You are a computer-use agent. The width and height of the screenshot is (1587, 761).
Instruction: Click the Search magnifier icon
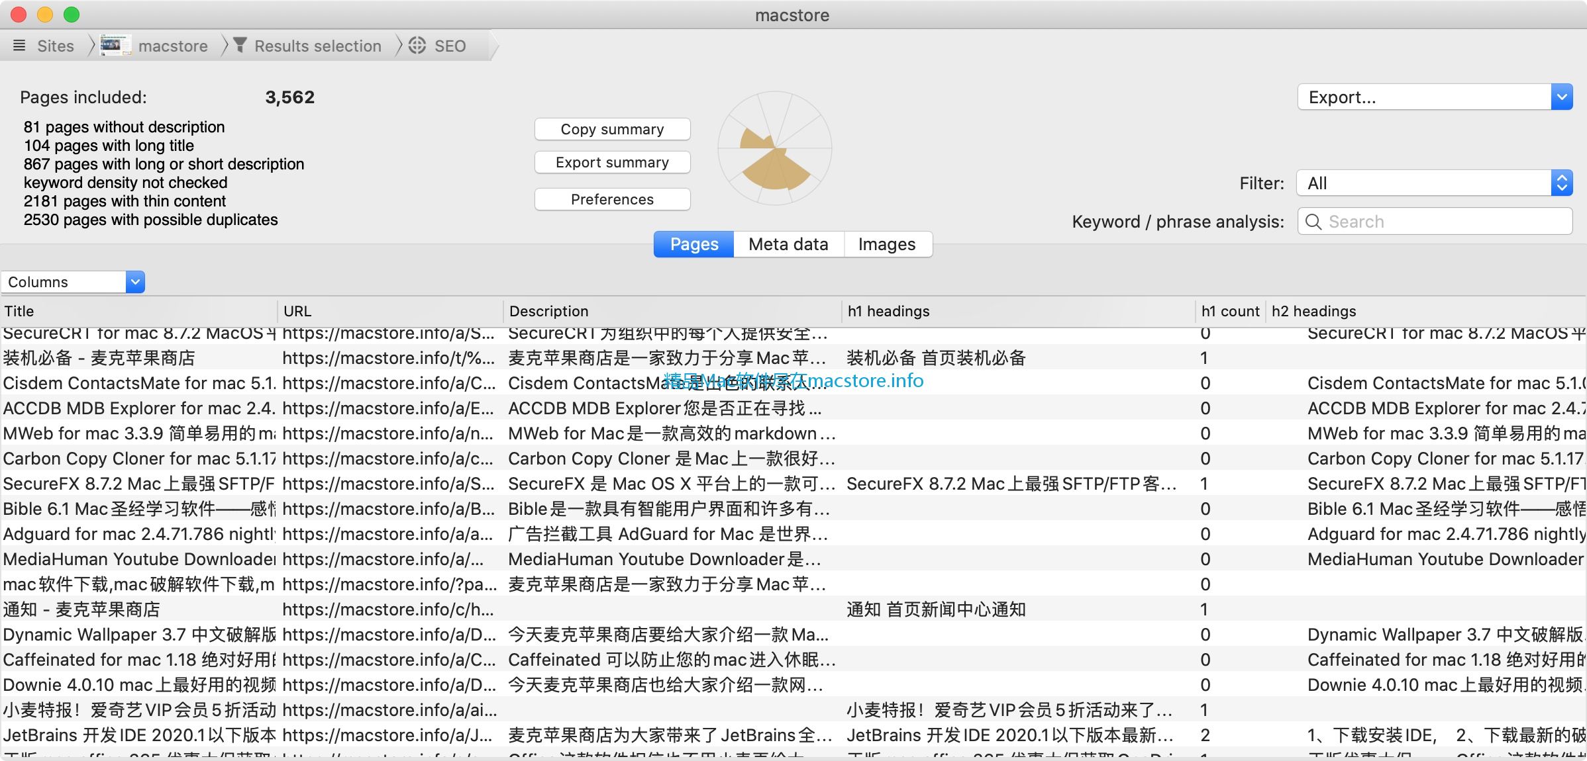[x=1313, y=222]
